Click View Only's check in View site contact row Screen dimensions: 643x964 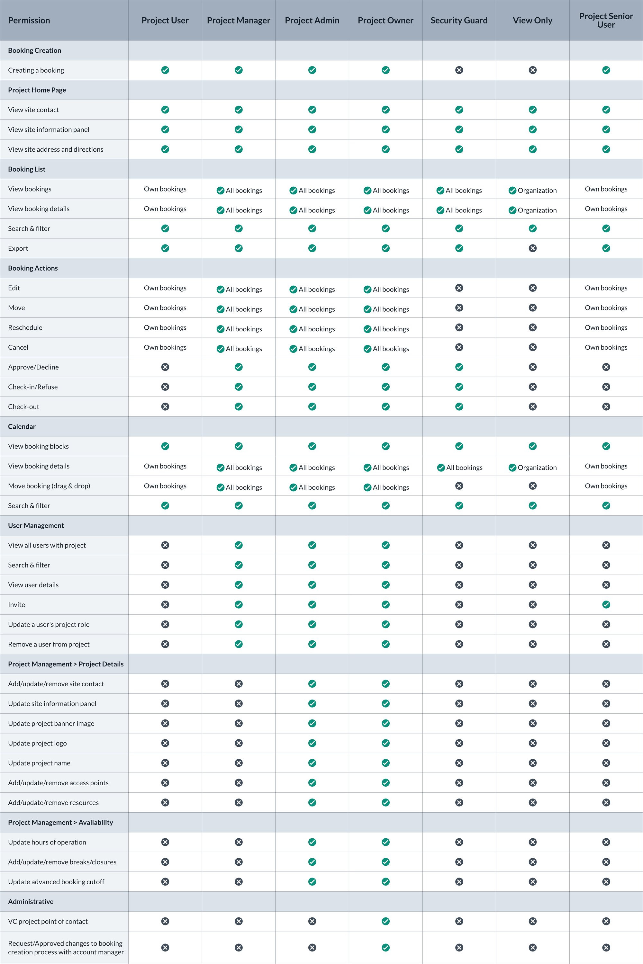(x=532, y=110)
